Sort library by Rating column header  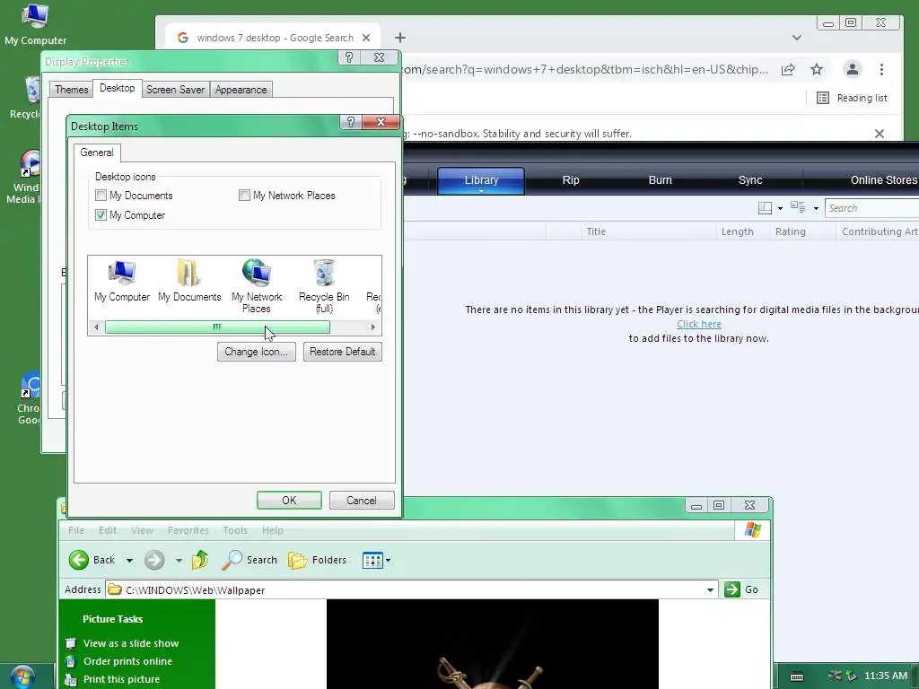click(802, 231)
